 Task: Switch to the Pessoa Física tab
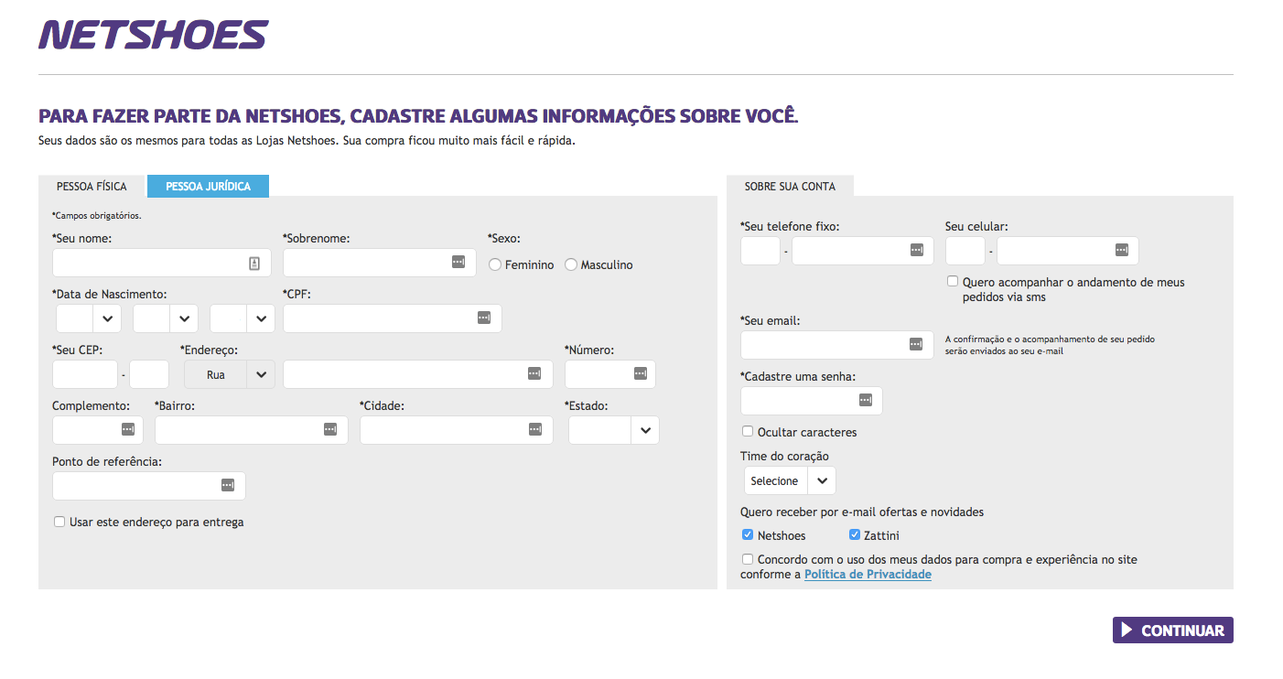(92, 186)
